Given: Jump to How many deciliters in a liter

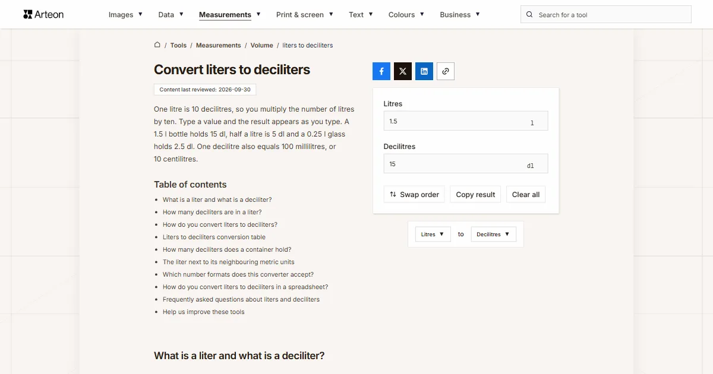Looking at the screenshot, I should [x=212, y=212].
